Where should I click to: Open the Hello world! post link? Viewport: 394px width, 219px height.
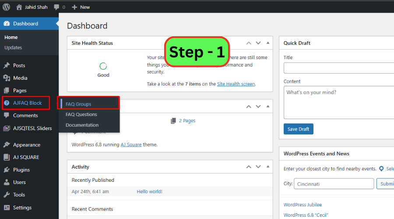(x=150, y=191)
